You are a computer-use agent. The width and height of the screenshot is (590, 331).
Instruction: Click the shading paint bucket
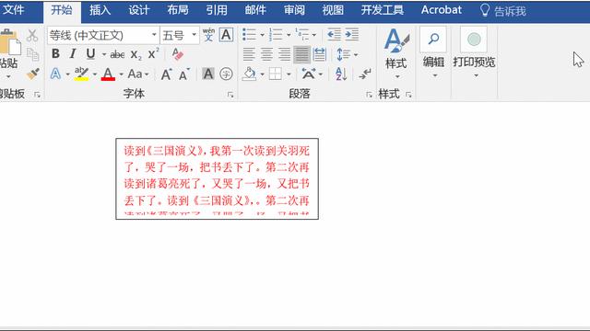[249, 74]
